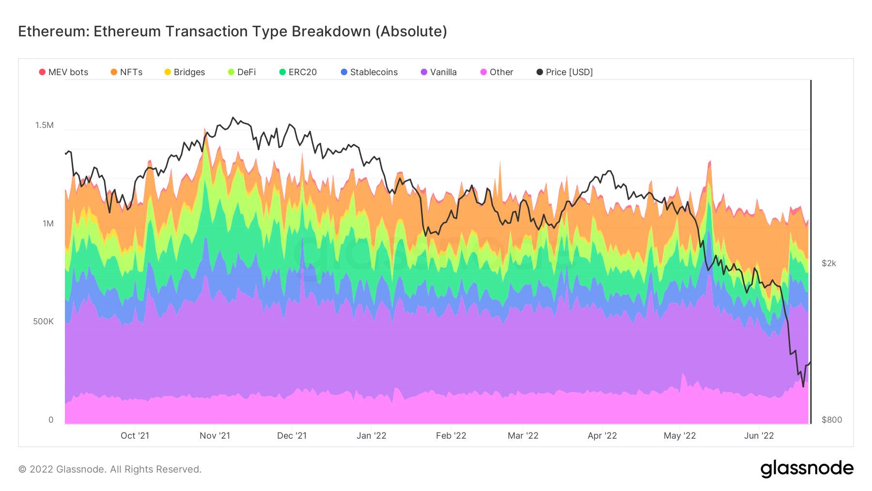872x491 pixels.
Task: Click the Glassnode copyright notice text
Action: coord(110,469)
